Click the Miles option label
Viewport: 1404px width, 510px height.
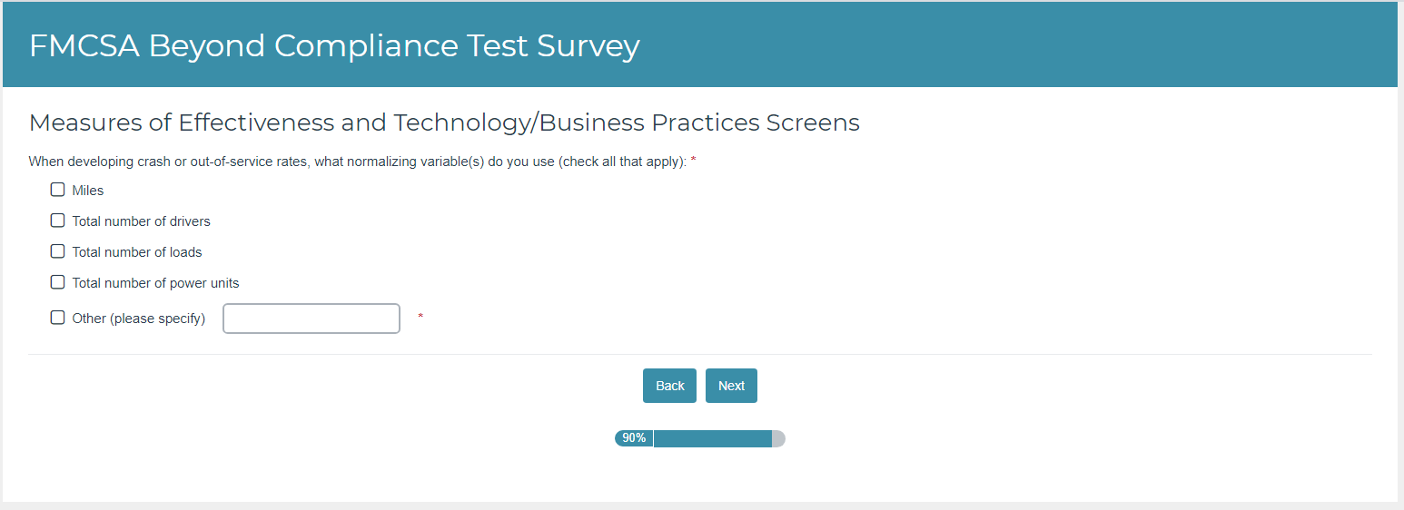pos(88,191)
